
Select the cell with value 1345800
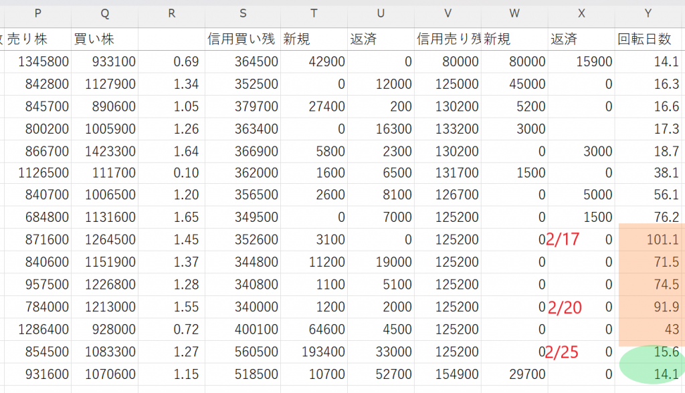click(37, 62)
